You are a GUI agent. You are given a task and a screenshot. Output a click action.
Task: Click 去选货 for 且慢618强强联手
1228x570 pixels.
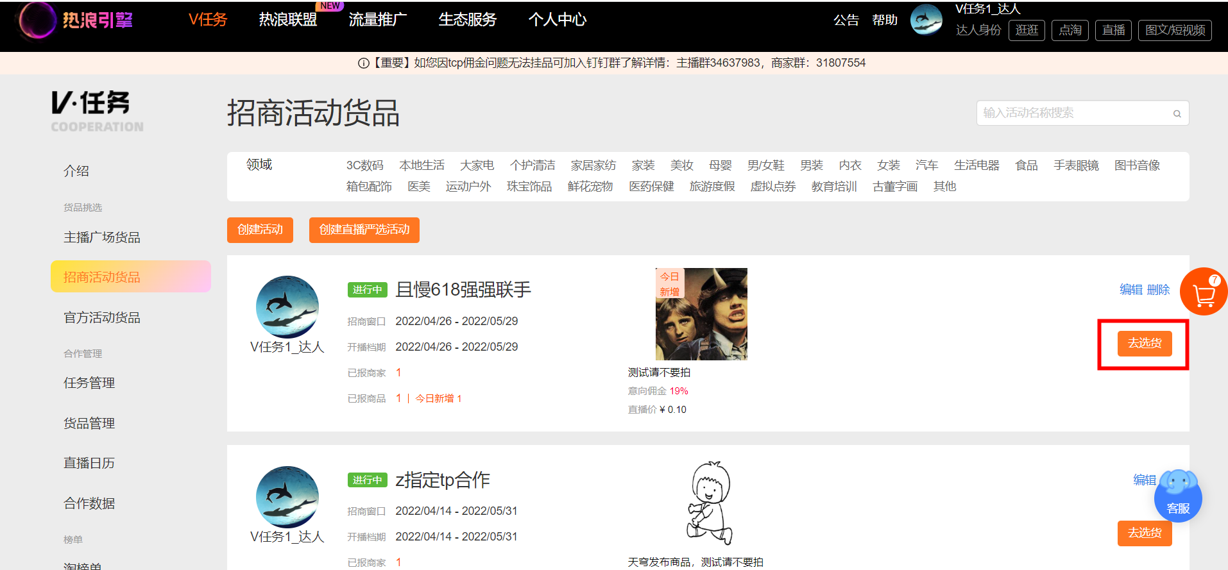[x=1145, y=344]
